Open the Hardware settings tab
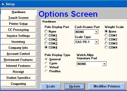Screen dimensions: 127x91 (x=19, y=12)
